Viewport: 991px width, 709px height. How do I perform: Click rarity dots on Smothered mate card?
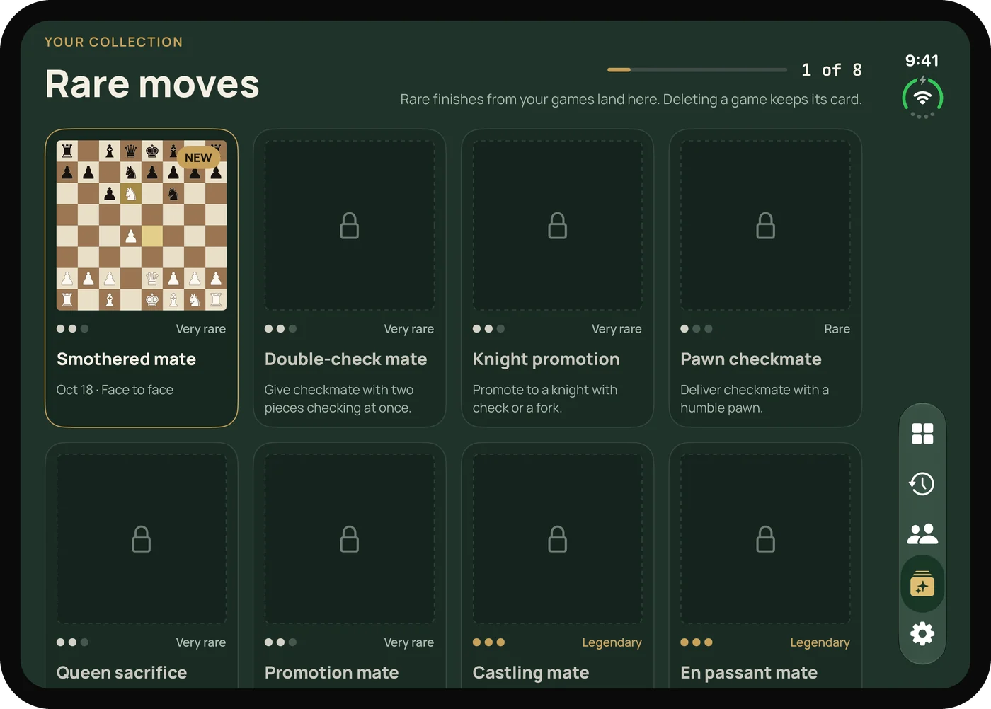point(72,329)
